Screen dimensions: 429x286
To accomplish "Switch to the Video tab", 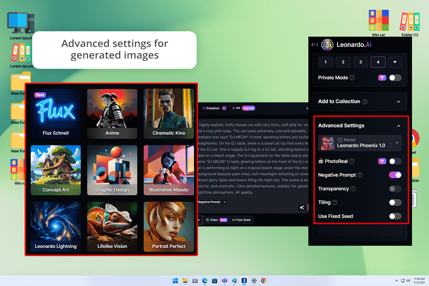I will pyautogui.click(x=216, y=220).
